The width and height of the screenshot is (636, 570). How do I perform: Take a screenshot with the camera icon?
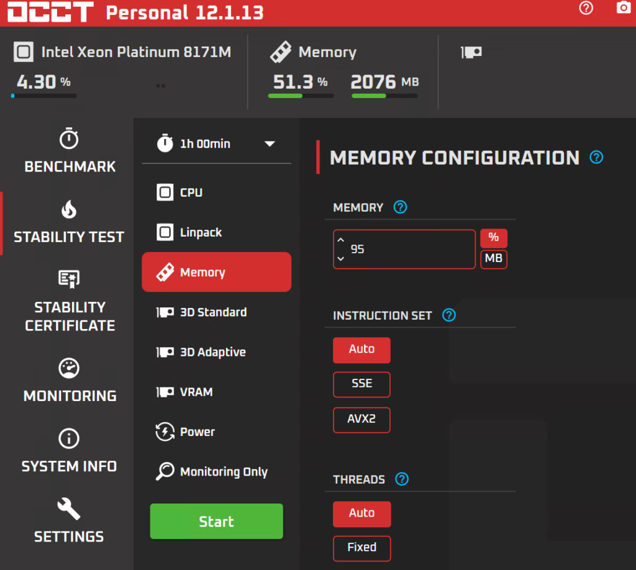pos(624,7)
